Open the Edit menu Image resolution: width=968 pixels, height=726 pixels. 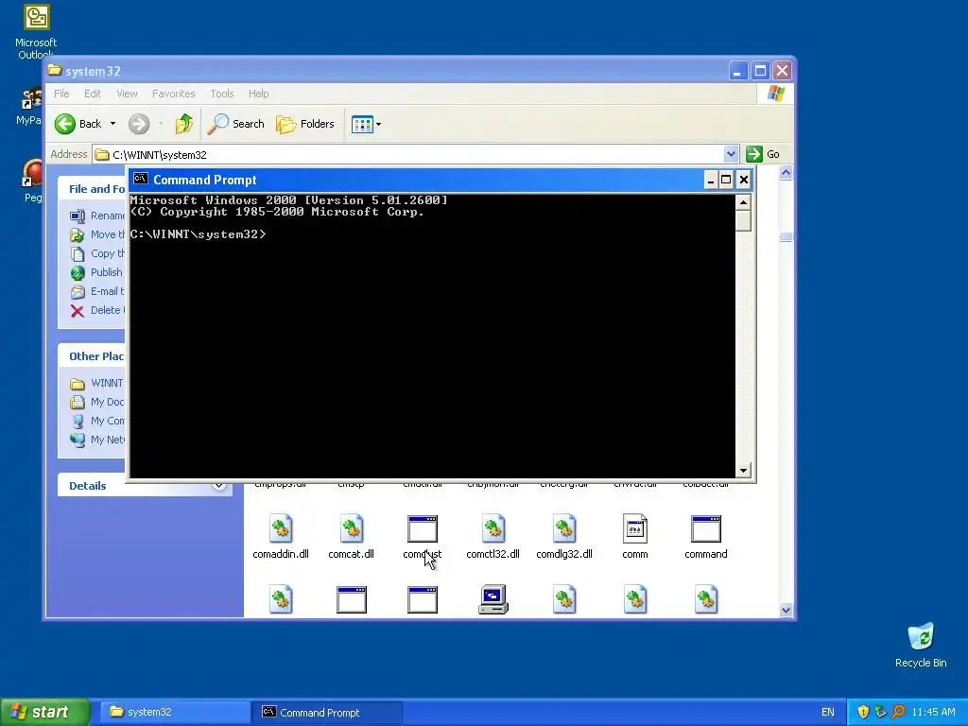tap(93, 94)
